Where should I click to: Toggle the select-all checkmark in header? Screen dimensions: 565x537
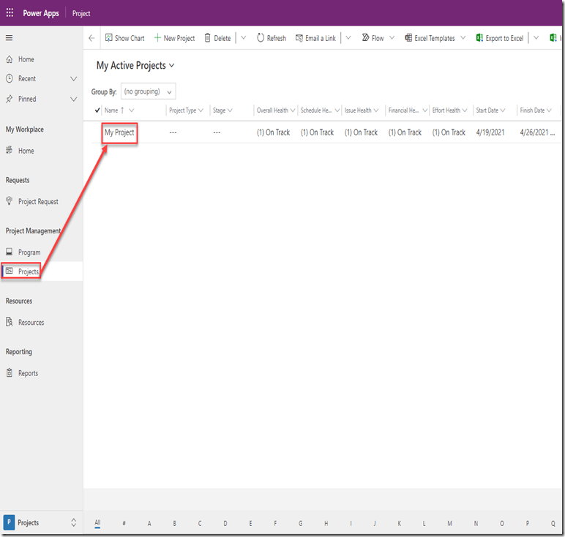click(98, 110)
